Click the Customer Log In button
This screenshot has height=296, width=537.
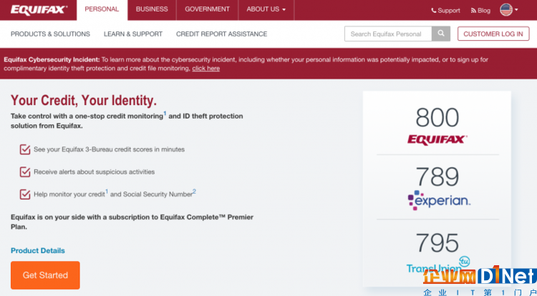(x=493, y=34)
